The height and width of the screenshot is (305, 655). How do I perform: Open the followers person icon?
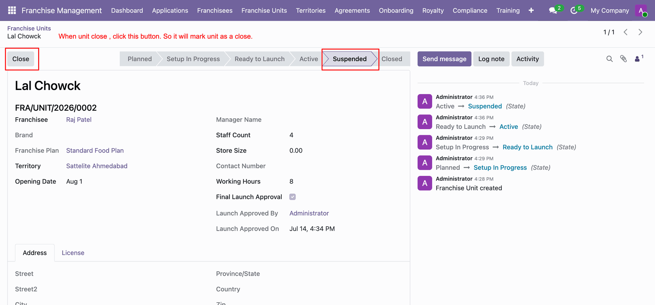tap(637, 59)
